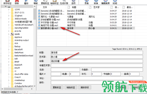Expand the 360Downloads folder
Screen dimensions: 147x94
point(9,19)
